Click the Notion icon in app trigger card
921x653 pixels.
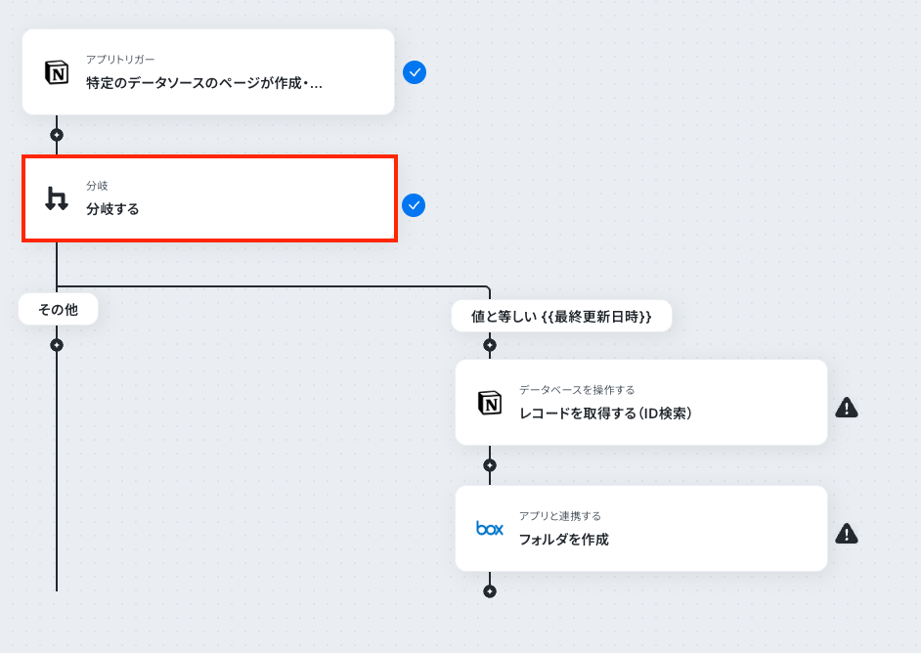pos(57,72)
